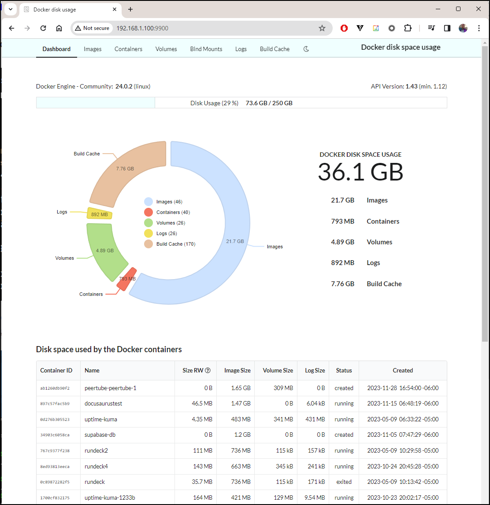Sort table by Name column header
The height and width of the screenshot is (505, 490).
(x=127, y=370)
